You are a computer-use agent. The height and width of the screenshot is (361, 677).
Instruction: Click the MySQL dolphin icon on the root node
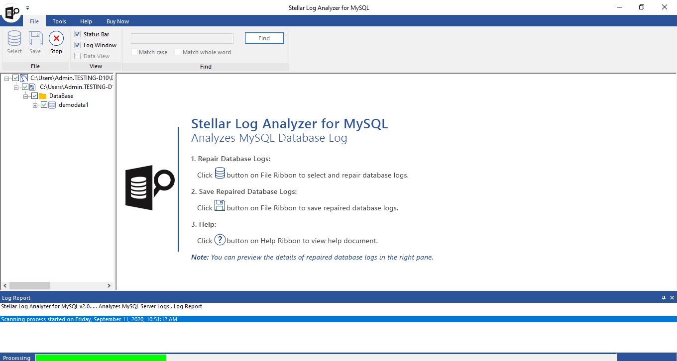(24, 78)
